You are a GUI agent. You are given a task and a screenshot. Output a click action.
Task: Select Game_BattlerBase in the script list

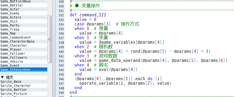point(24,2)
